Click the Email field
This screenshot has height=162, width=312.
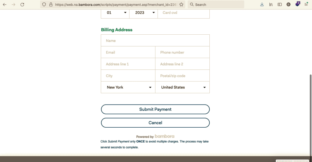[128, 52]
